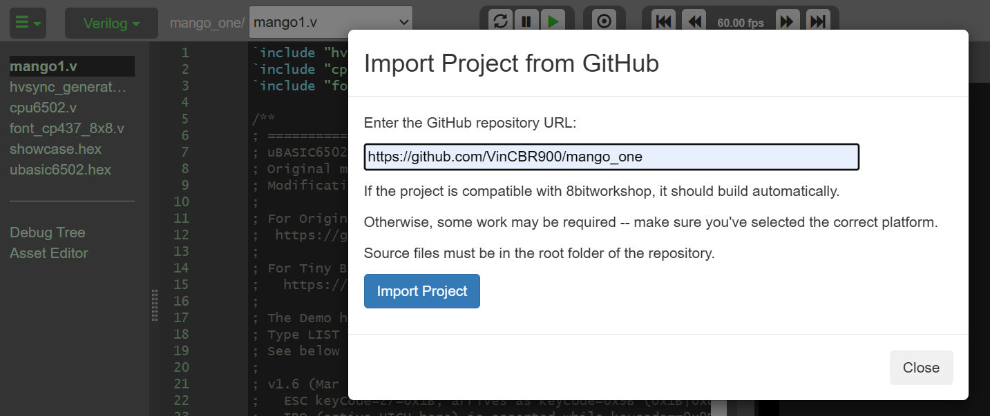Viewport: 990px width, 416px height.
Task: Close the Import Project dialog
Action: (x=921, y=368)
